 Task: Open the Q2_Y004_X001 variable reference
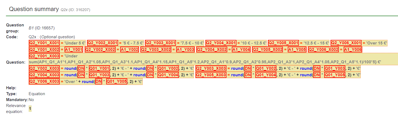click(x=221, y=43)
